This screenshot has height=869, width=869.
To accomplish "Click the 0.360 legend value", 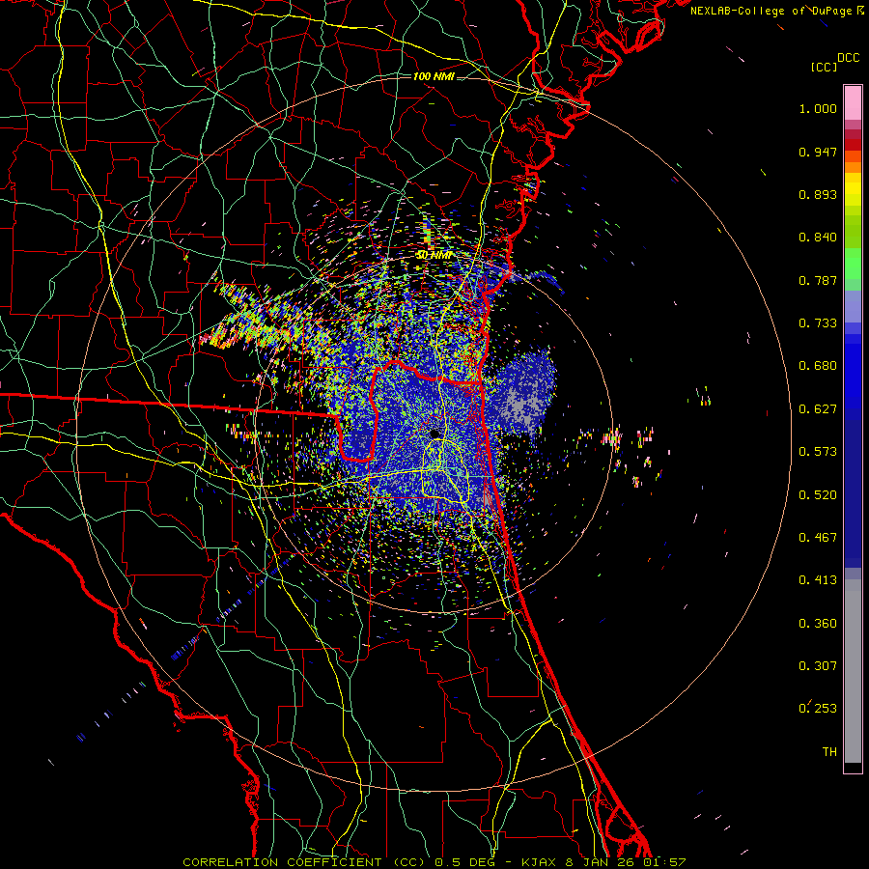I will pyautogui.click(x=818, y=624).
